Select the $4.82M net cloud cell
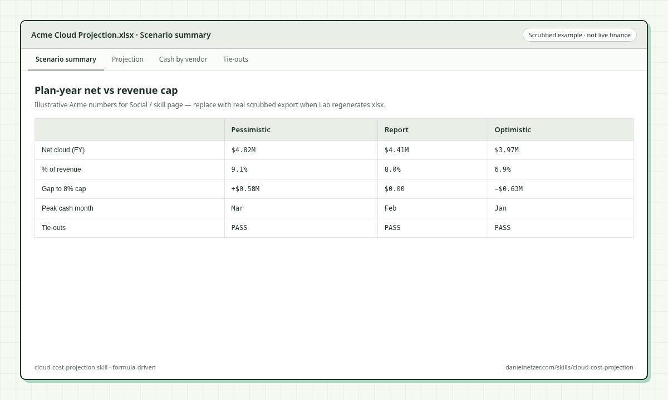 (x=301, y=150)
